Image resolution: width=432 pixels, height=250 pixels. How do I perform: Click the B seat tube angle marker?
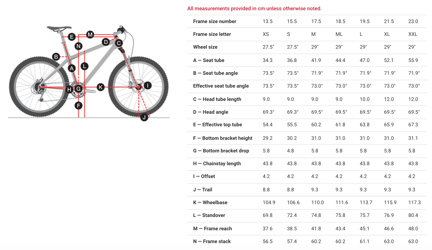point(56,57)
